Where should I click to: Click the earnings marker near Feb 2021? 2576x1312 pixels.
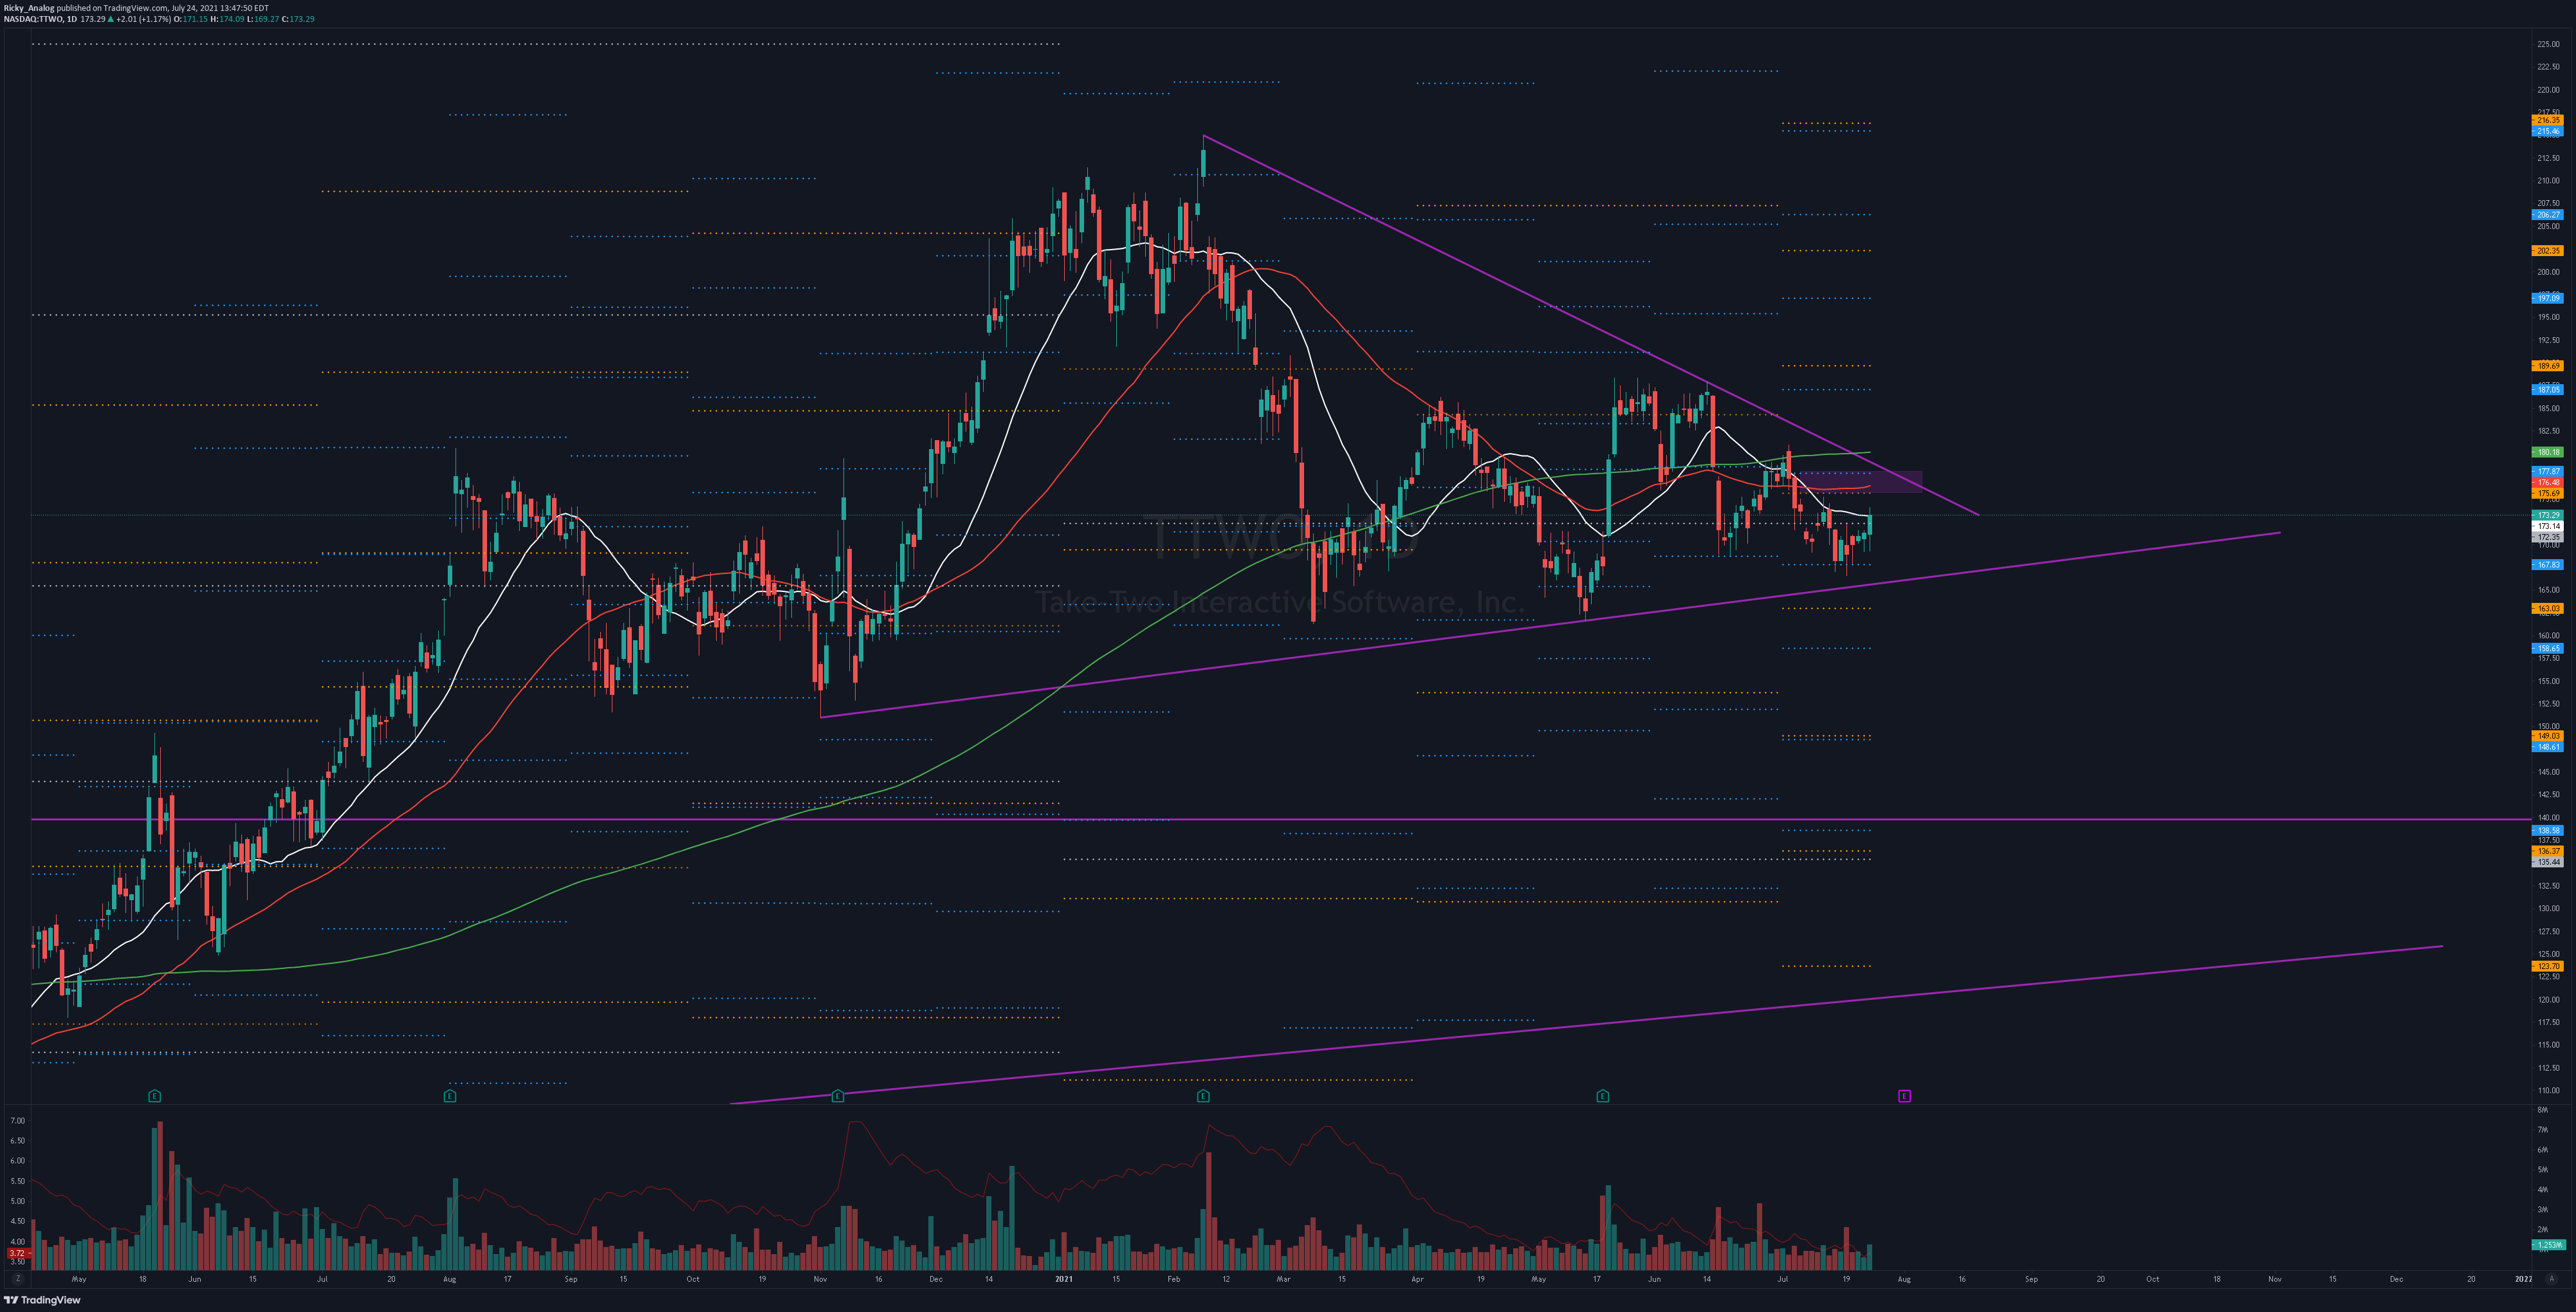coord(1203,1096)
